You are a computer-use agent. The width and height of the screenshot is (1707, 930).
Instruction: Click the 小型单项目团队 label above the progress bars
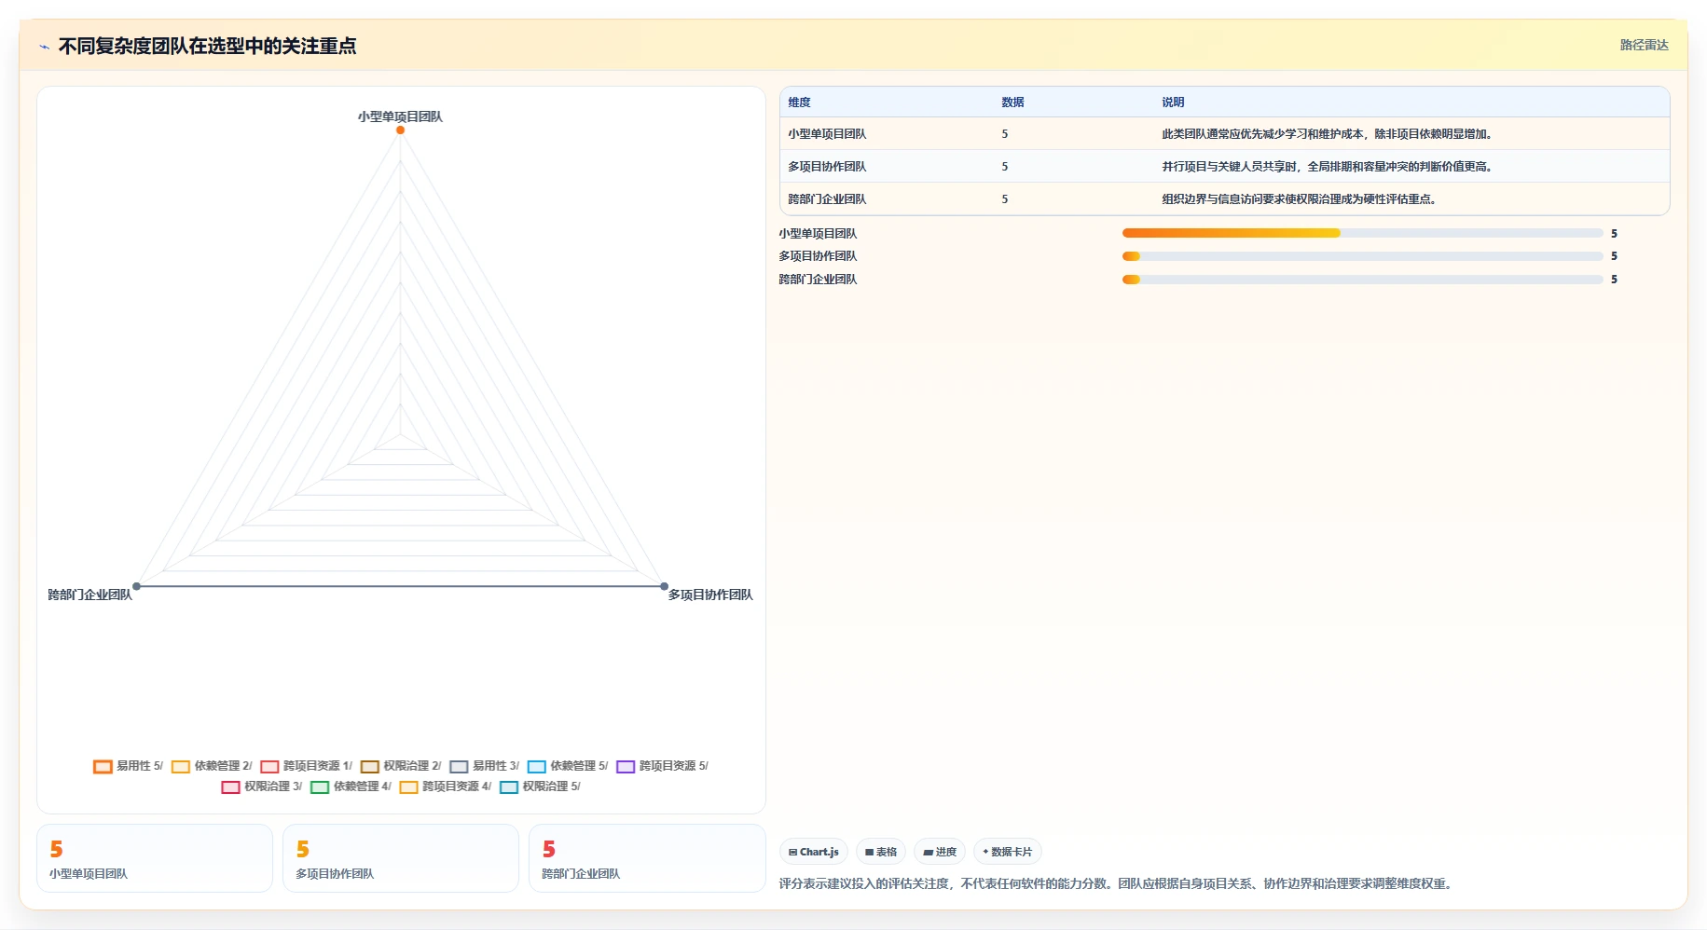[818, 234]
